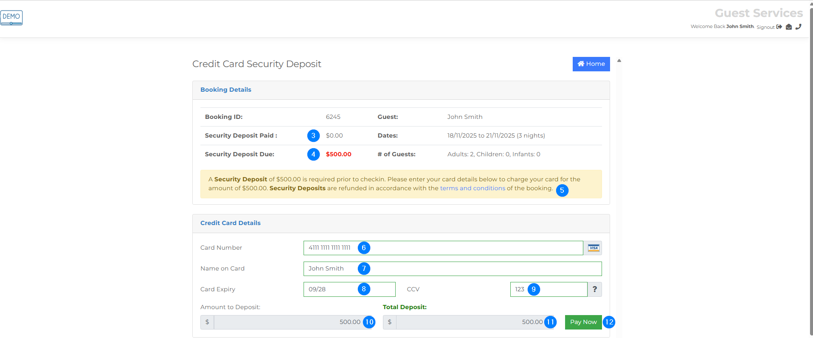Click the CCV help question mark
This screenshot has width=813, height=338.
595,290
